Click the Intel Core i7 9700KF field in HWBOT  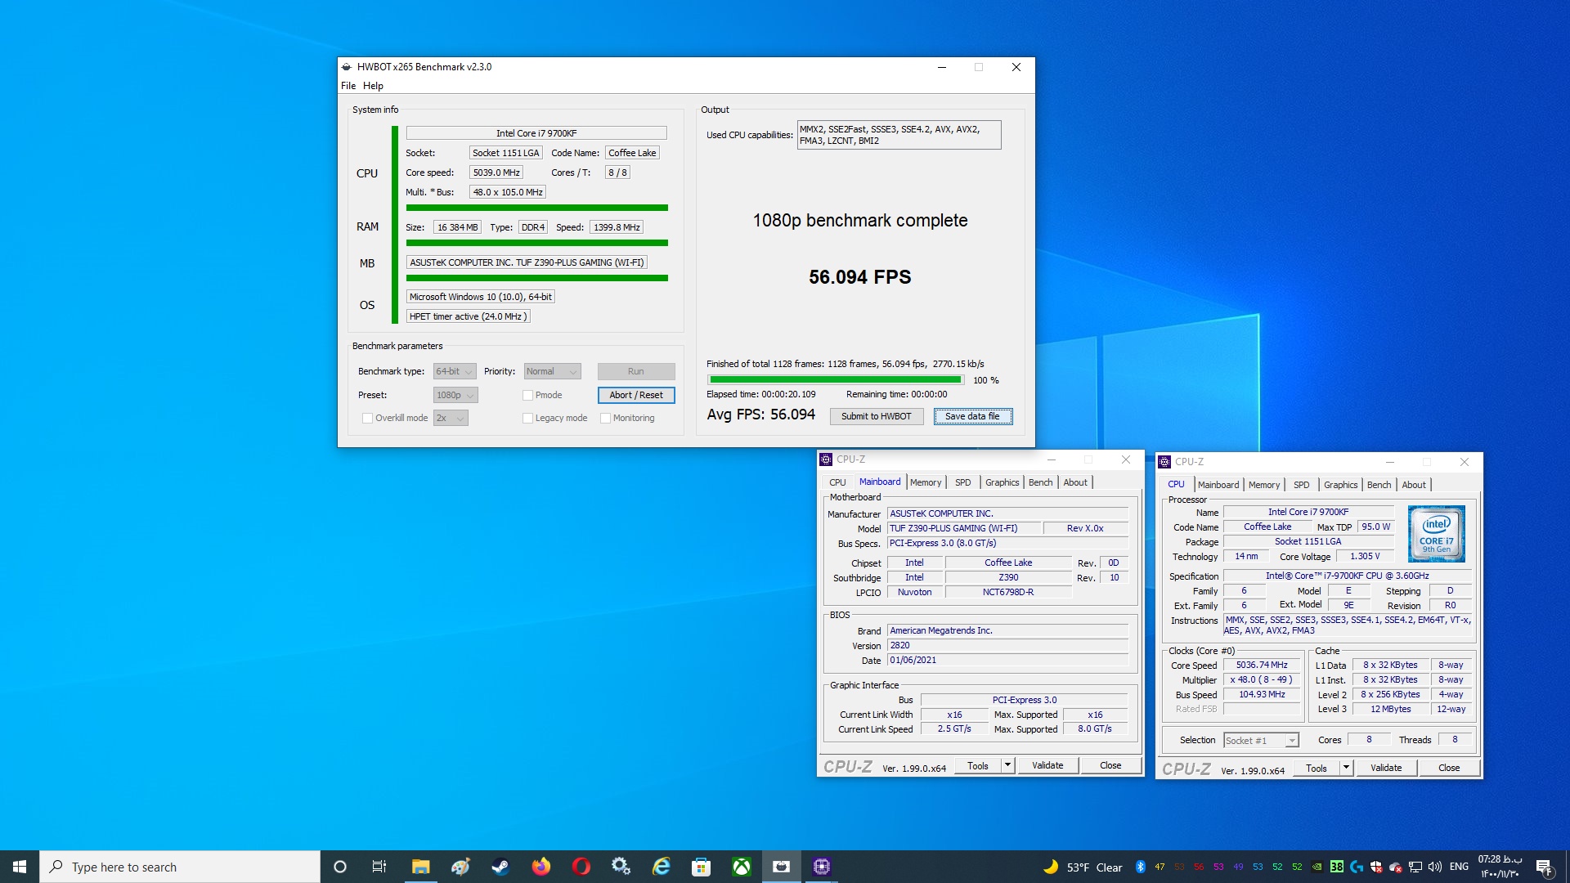click(536, 133)
